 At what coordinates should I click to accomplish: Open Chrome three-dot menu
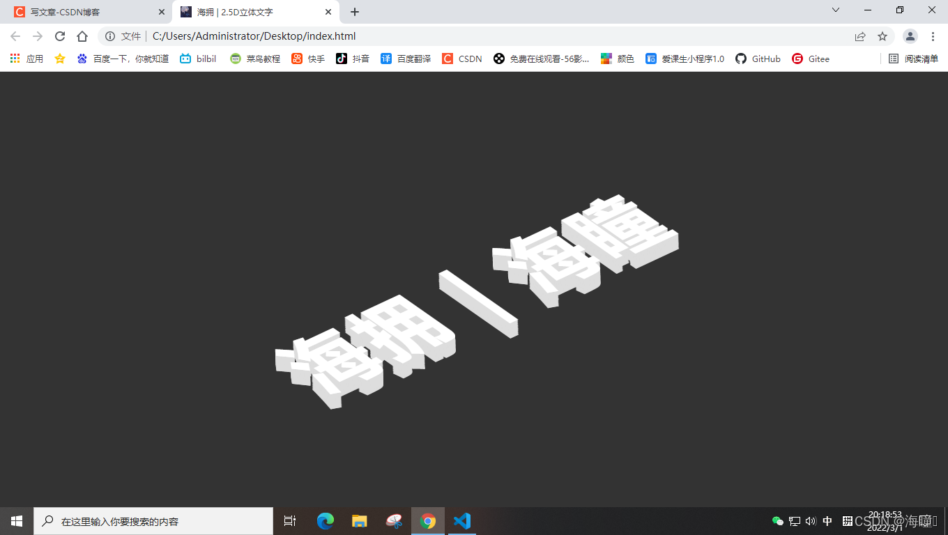pyautogui.click(x=933, y=36)
